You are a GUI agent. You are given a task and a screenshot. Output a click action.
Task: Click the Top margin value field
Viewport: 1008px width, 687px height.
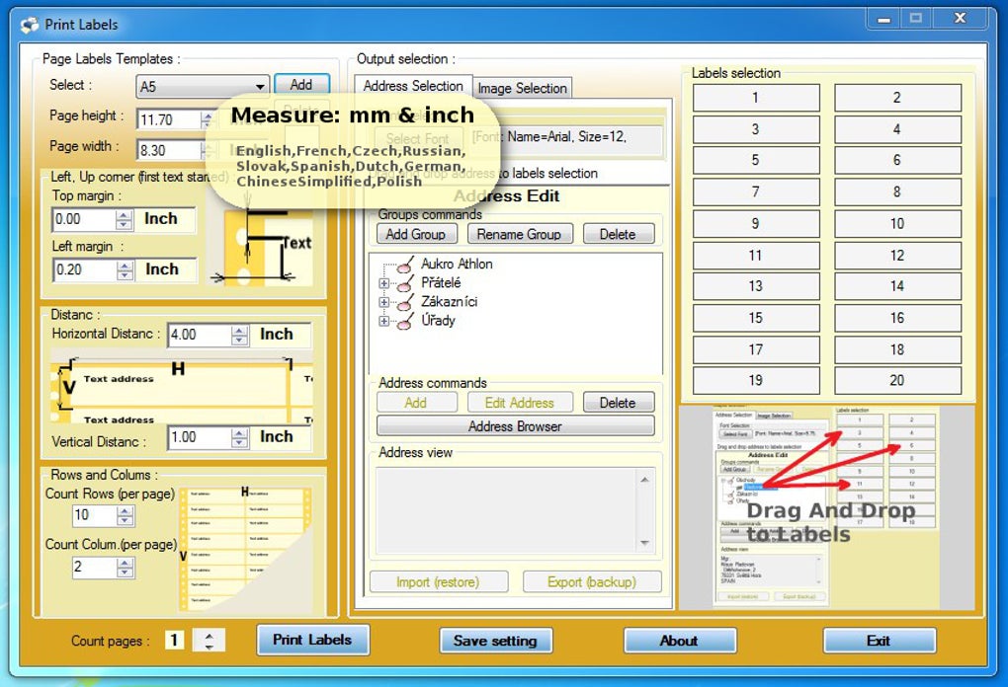point(84,219)
